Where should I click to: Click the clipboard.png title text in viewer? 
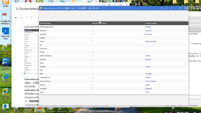[x=49, y=8]
